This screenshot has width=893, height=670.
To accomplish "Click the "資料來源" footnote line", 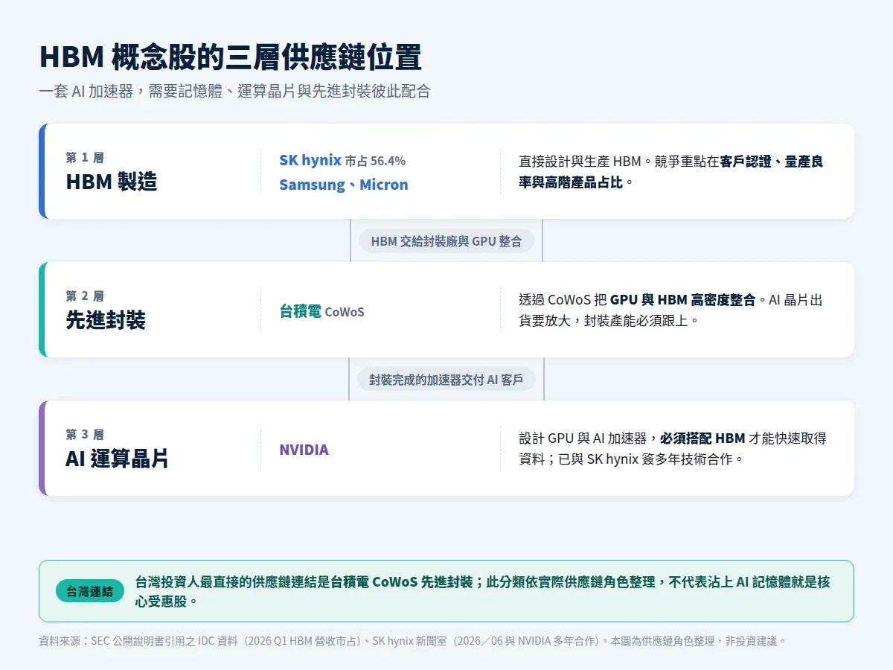I will coord(412,640).
